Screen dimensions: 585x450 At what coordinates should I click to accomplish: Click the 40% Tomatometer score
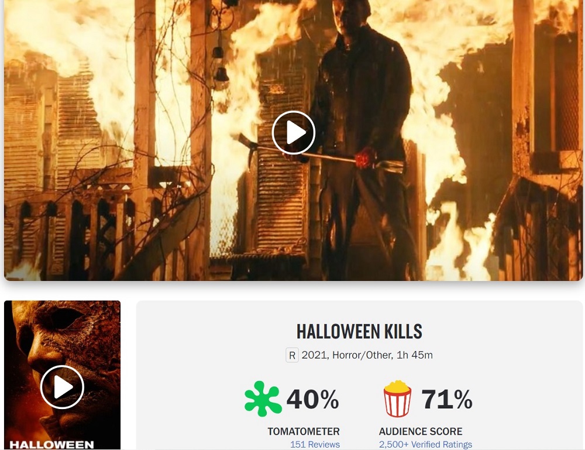point(312,399)
